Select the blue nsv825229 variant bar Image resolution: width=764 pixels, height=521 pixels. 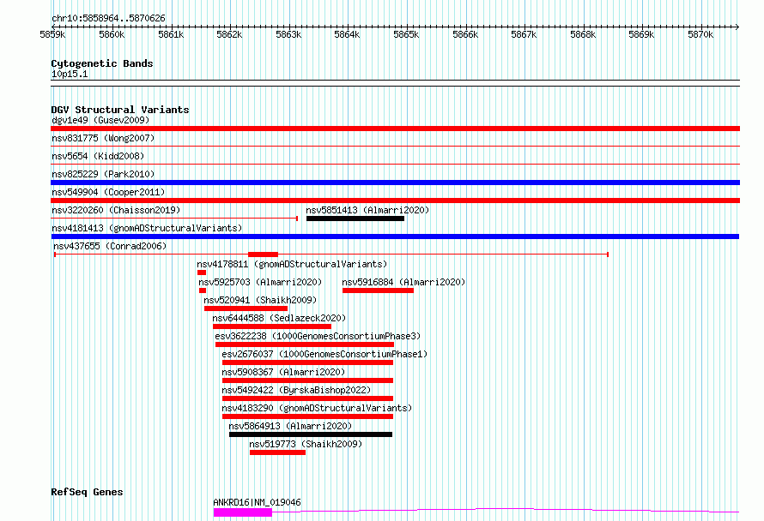click(x=395, y=183)
